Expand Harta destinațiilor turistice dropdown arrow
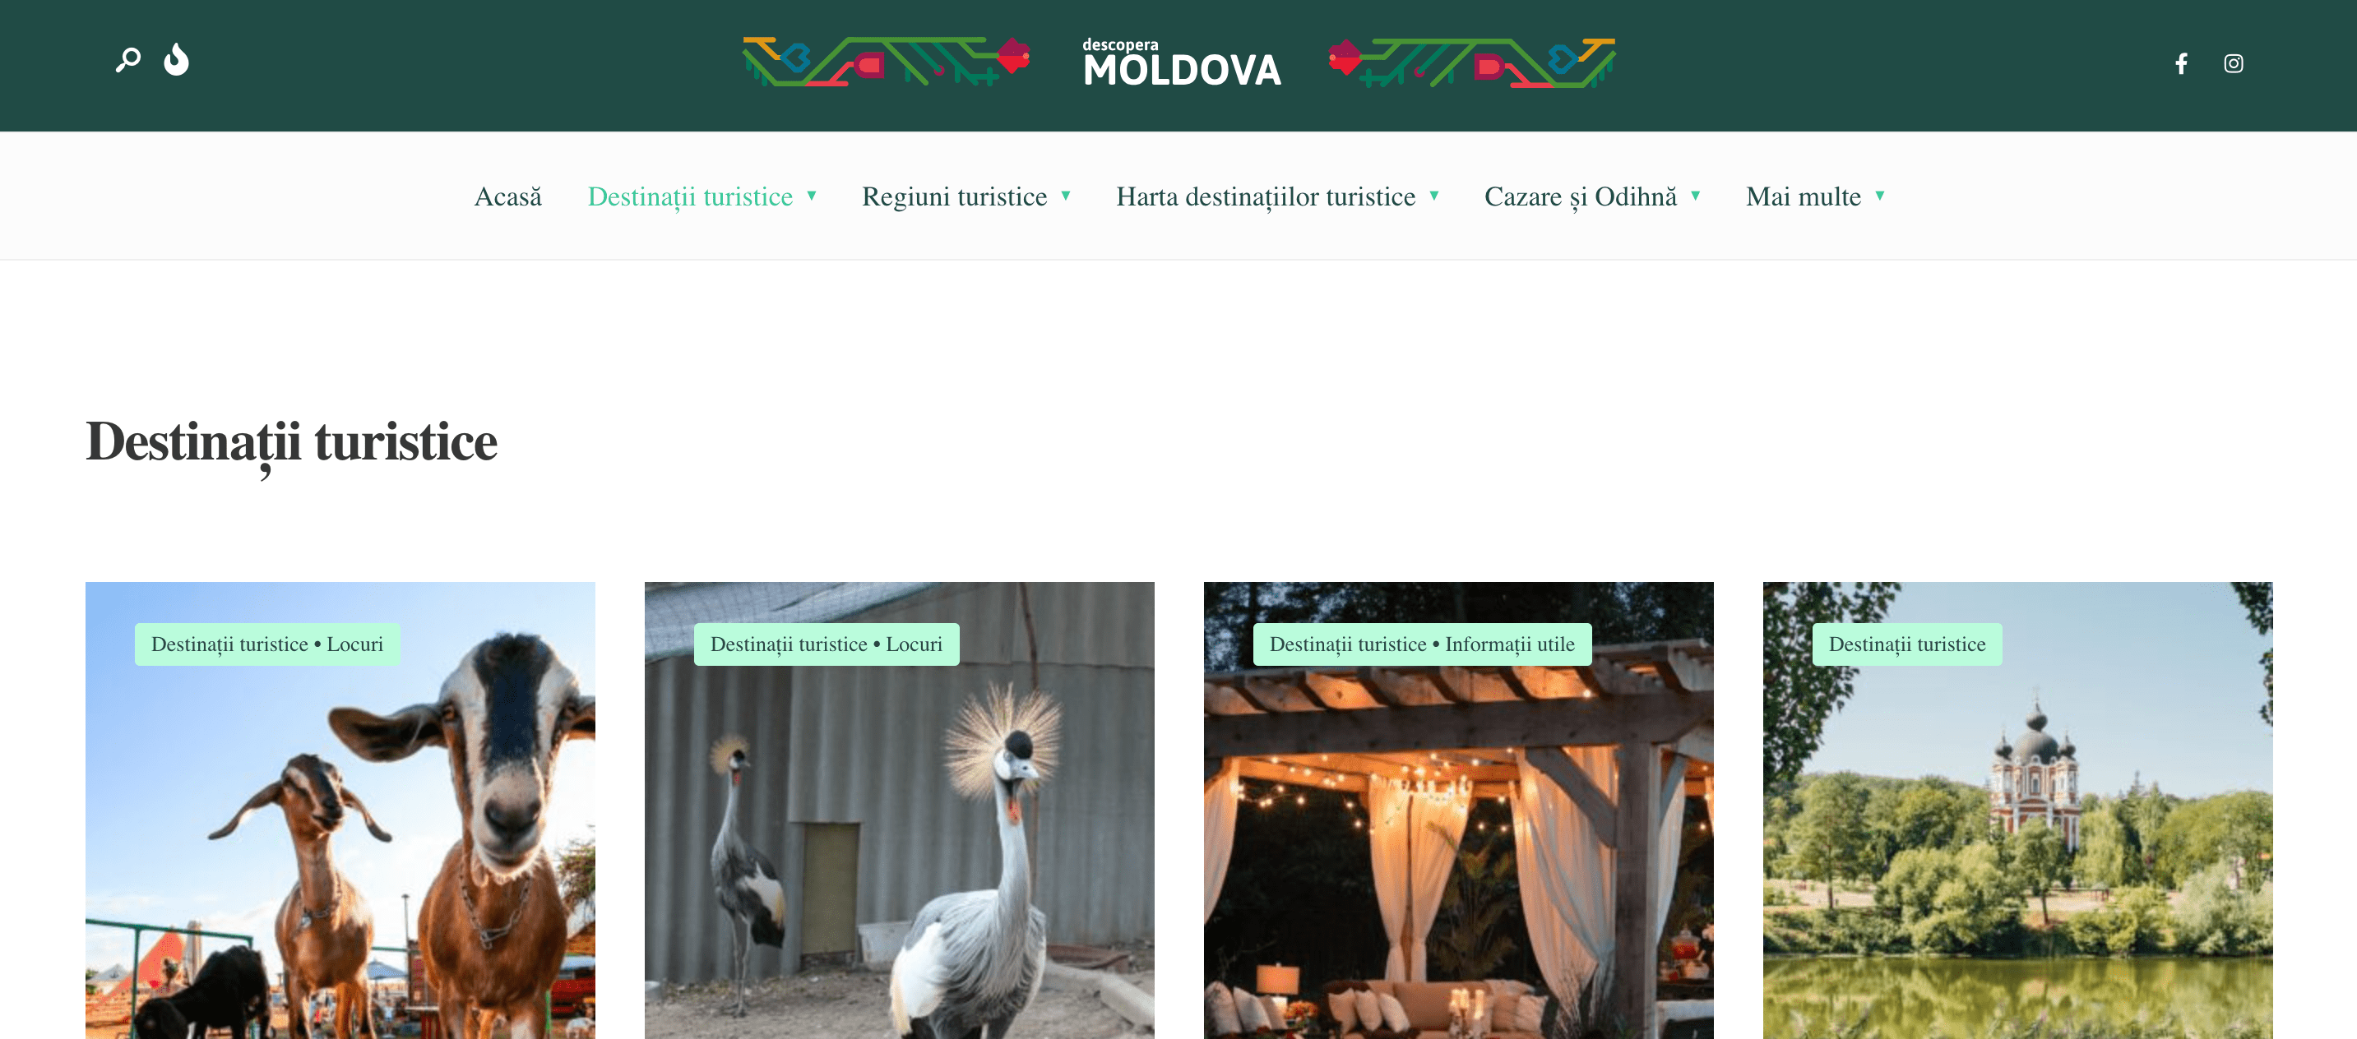Screen dimensions: 2357x1039 click(x=1435, y=196)
